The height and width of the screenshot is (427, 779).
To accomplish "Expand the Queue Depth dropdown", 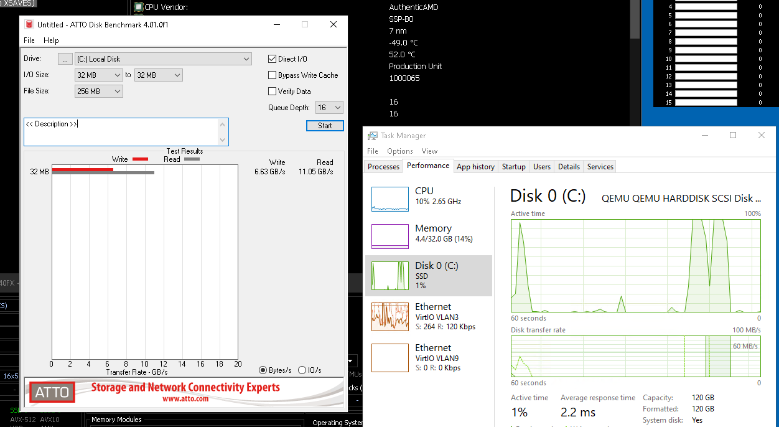I will [329, 108].
